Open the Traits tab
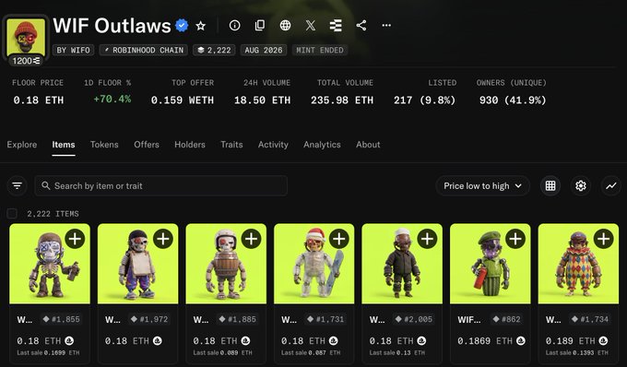The width and height of the screenshot is (627, 367). coord(231,145)
